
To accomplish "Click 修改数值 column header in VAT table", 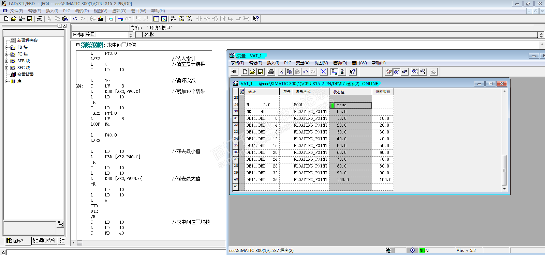I will point(383,92).
